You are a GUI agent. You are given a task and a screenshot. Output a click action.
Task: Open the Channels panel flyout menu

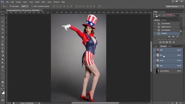(x=184, y=46)
